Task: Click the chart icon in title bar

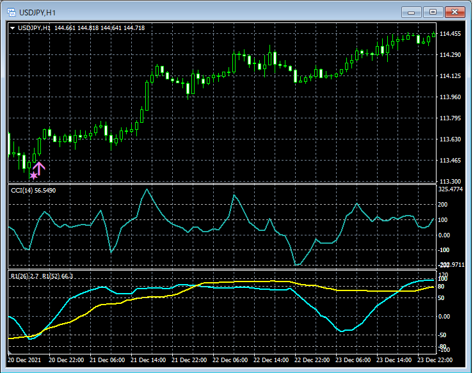Action: click(10, 12)
